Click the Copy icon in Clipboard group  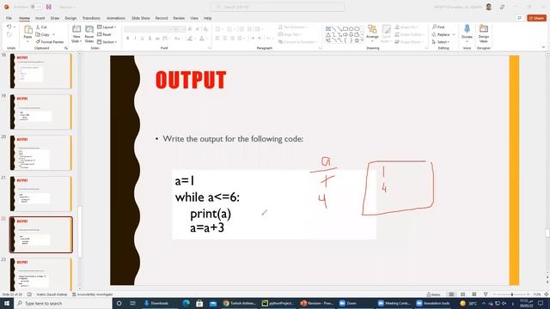[x=38, y=34]
